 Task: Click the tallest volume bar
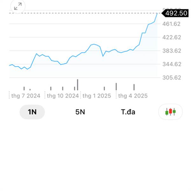(78, 85)
